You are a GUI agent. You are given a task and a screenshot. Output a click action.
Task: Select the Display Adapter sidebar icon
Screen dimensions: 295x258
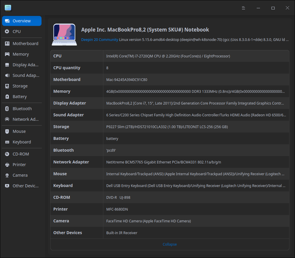(x=7, y=65)
